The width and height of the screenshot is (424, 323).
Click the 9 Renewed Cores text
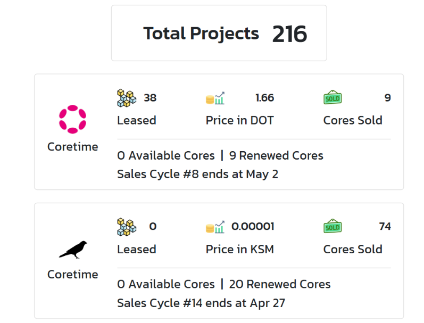[276, 155]
